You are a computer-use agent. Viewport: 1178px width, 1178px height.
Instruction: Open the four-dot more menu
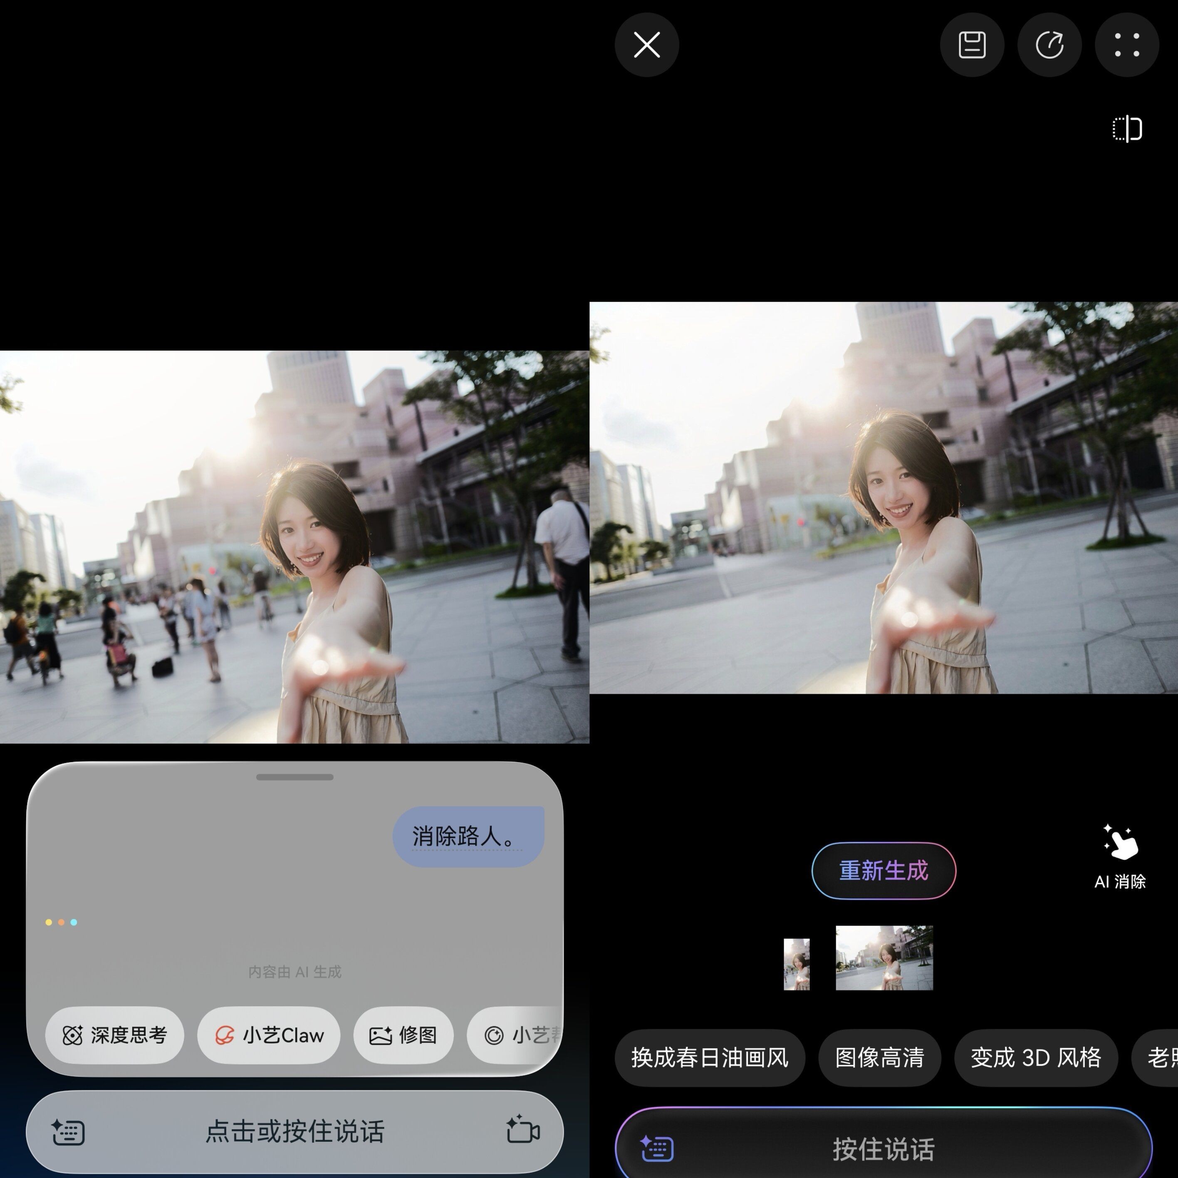click(x=1127, y=45)
